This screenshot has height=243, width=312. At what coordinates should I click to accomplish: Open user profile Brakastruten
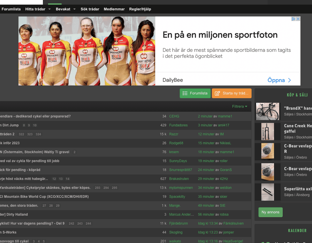point(179,179)
